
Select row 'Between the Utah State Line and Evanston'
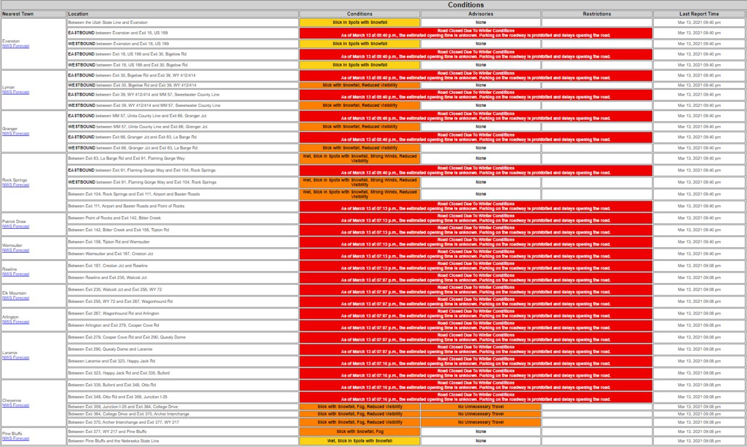click(183, 23)
